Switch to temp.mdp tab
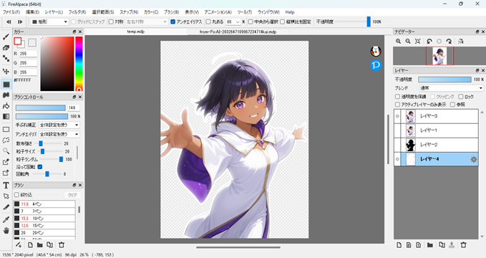The image size is (486, 258). [136, 32]
